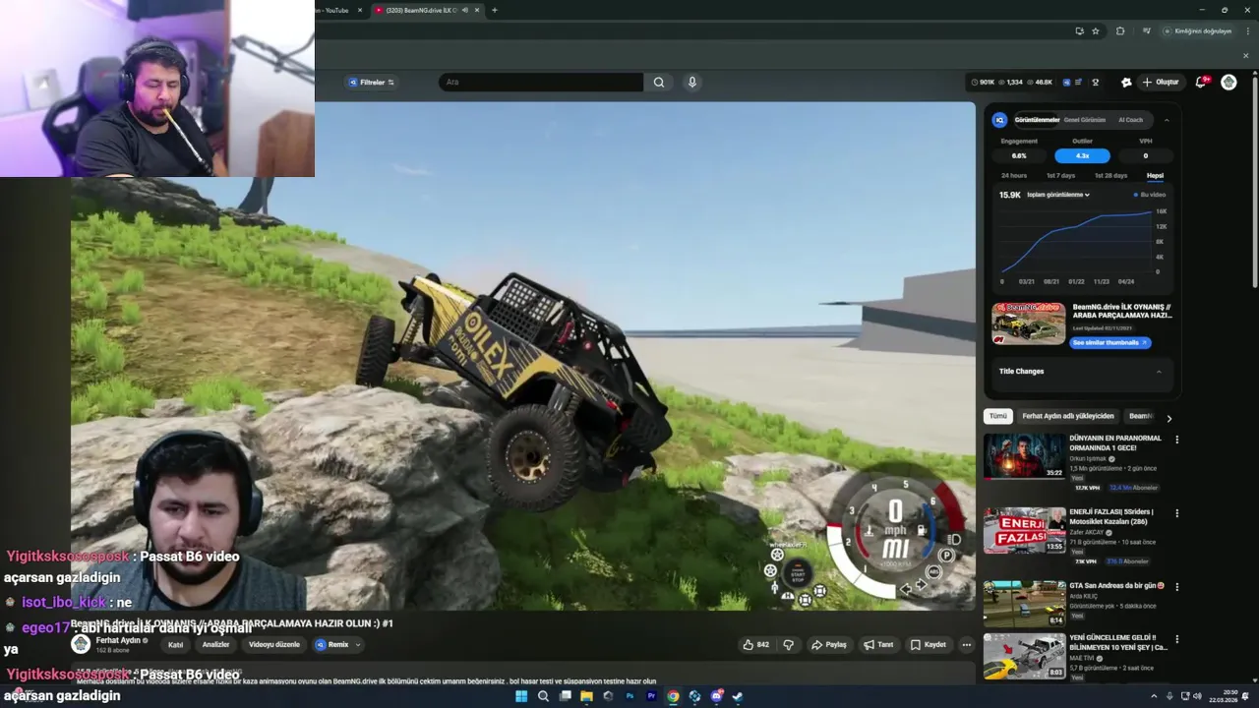The width and height of the screenshot is (1259, 708).
Task: Open Yeni Güncelleme Geldi video title
Action: coord(1118,642)
